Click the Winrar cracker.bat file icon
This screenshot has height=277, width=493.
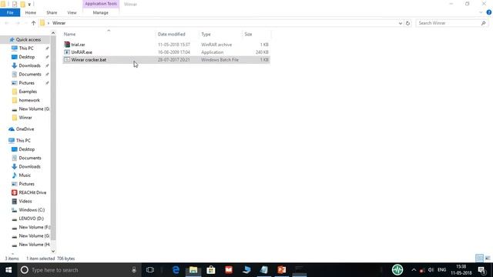pyautogui.click(x=67, y=60)
